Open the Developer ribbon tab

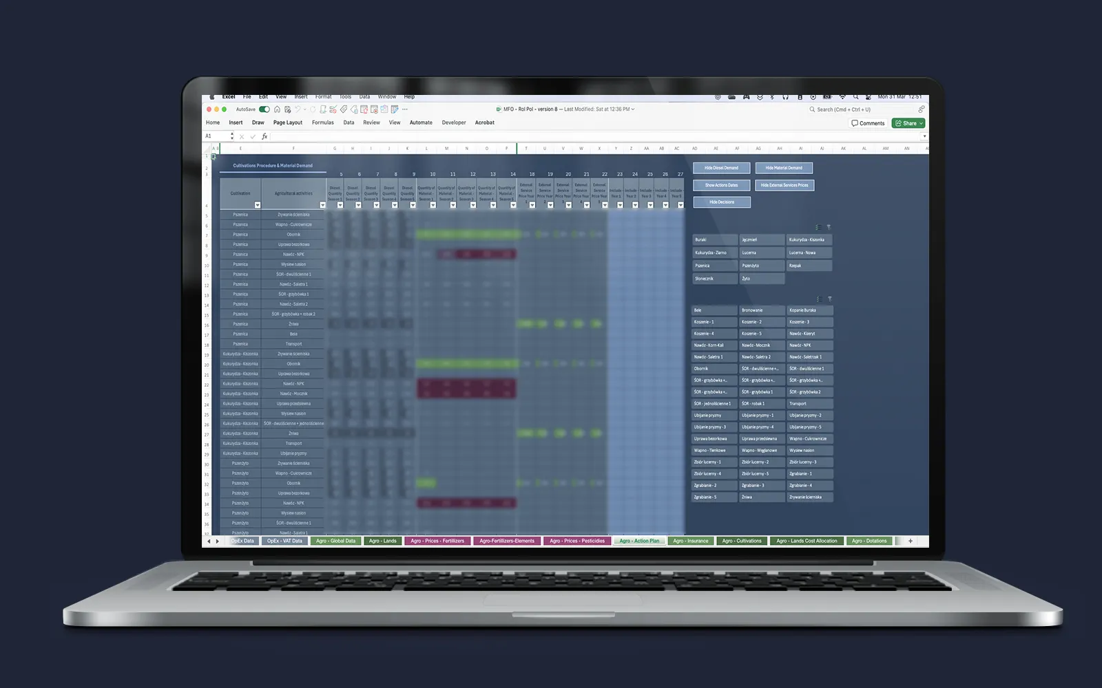454,122
